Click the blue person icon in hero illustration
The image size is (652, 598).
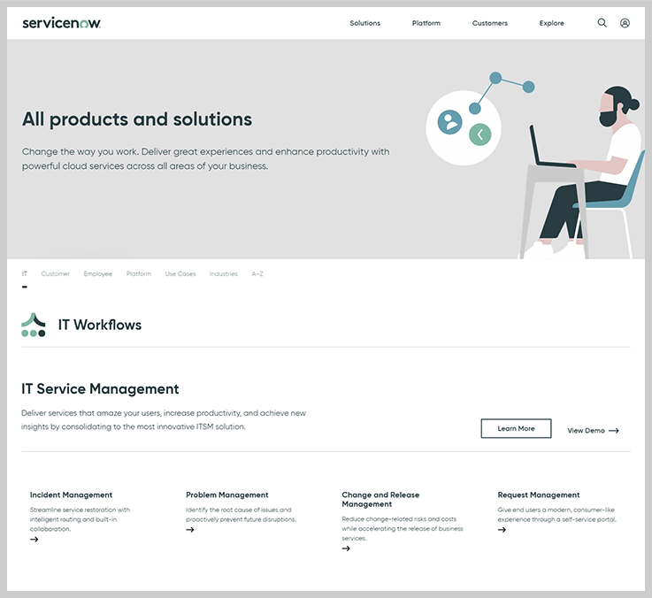point(449,122)
